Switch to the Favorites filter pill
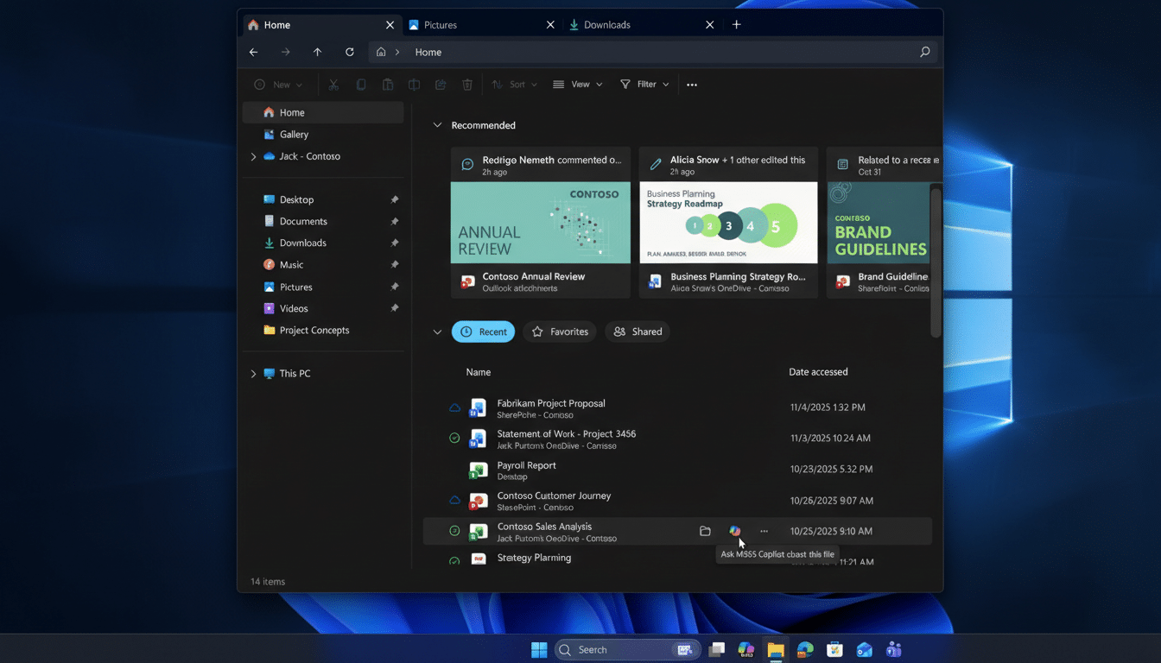The height and width of the screenshot is (663, 1161). point(559,331)
